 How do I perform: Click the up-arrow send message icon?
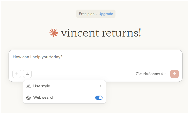pos(175,74)
